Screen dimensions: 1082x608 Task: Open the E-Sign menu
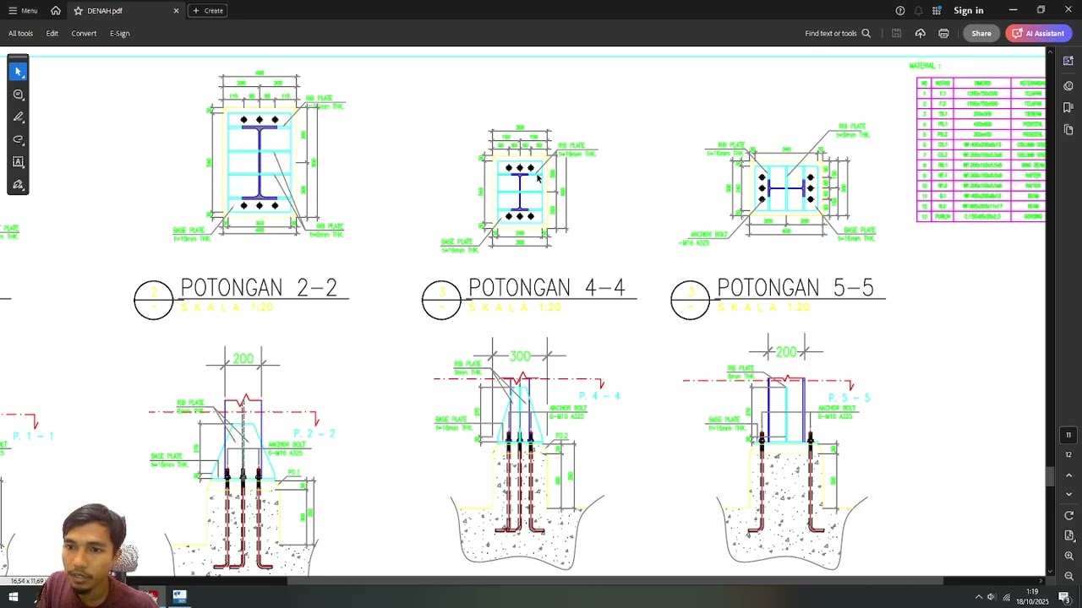point(120,34)
